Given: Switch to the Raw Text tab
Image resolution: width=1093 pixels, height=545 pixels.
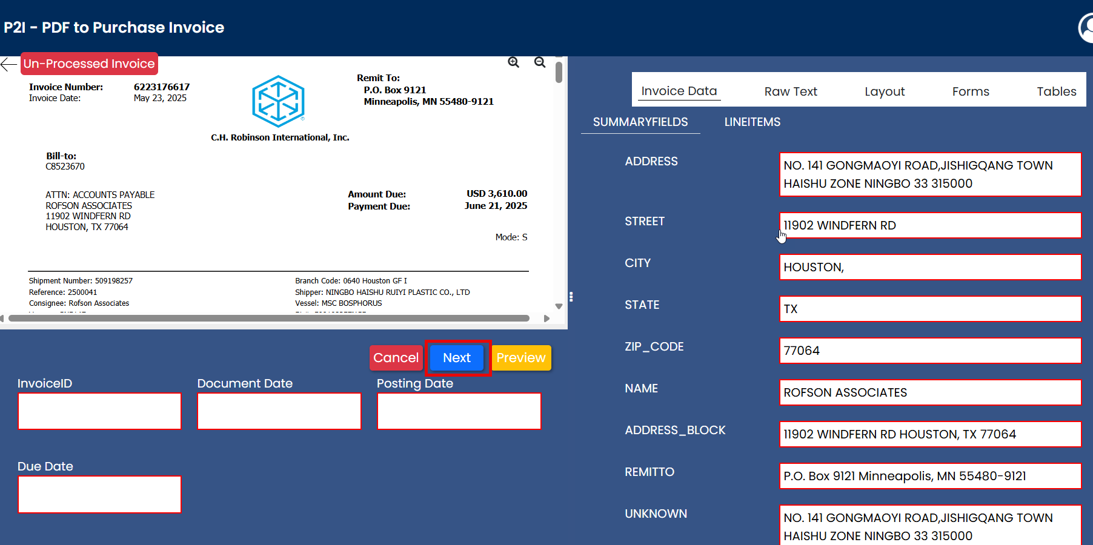Looking at the screenshot, I should 790,91.
